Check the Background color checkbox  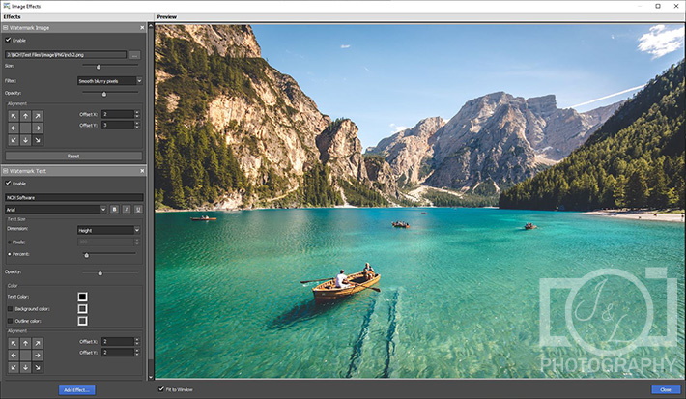[9, 308]
